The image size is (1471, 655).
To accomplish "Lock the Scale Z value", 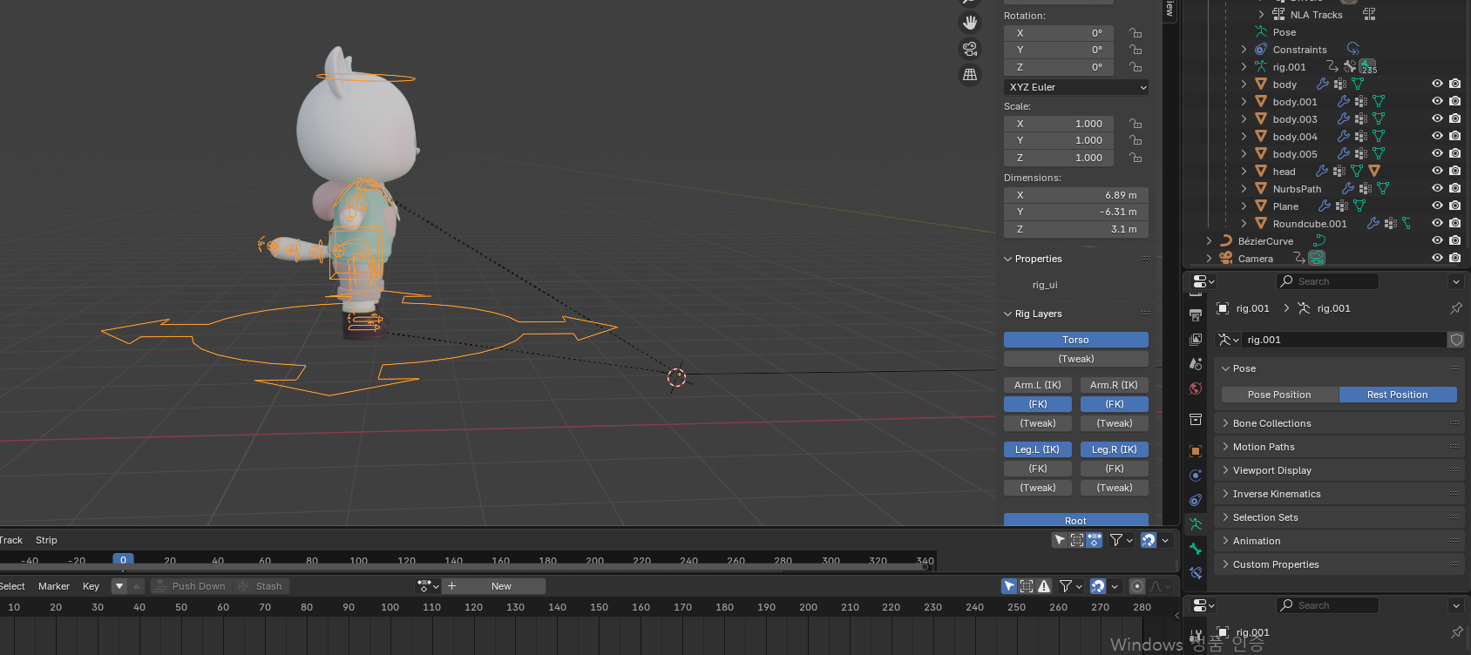I will tap(1135, 158).
